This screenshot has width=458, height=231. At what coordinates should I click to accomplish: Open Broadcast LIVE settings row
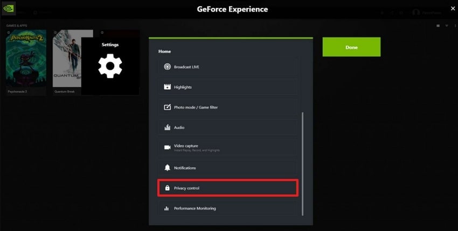[x=228, y=67]
